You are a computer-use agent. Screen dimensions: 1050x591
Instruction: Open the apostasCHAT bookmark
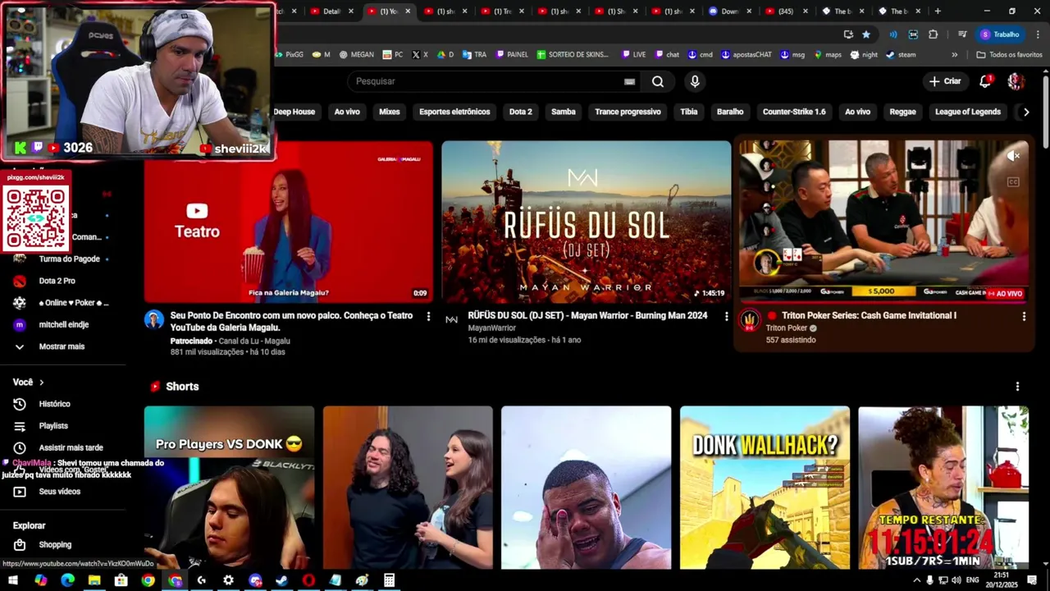pyautogui.click(x=746, y=55)
